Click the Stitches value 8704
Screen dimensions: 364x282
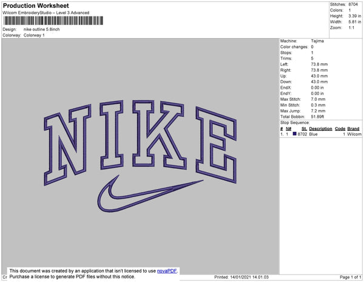pyautogui.click(x=353, y=4)
